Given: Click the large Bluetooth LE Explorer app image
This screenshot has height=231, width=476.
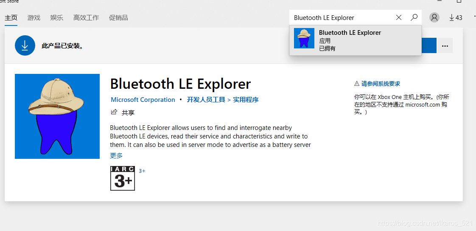Looking at the screenshot, I should [57, 116].
